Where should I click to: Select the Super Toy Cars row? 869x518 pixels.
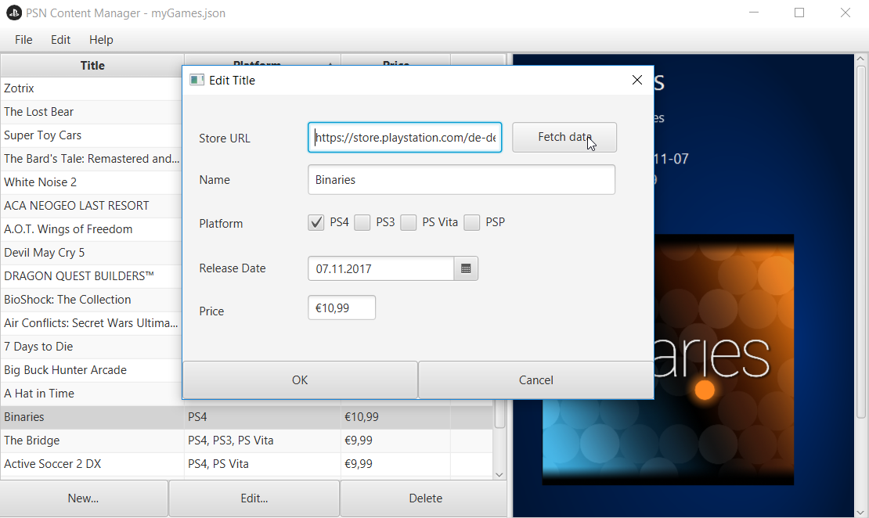click(92, 135)
